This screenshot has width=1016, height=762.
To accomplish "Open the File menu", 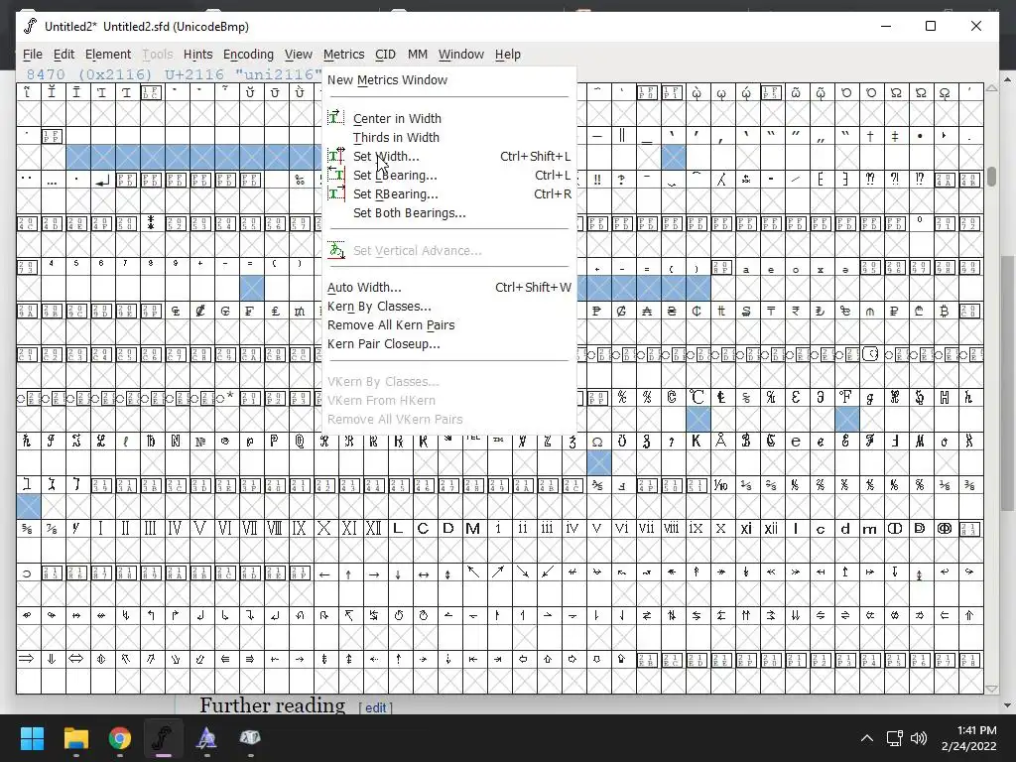I will (33, 55).
